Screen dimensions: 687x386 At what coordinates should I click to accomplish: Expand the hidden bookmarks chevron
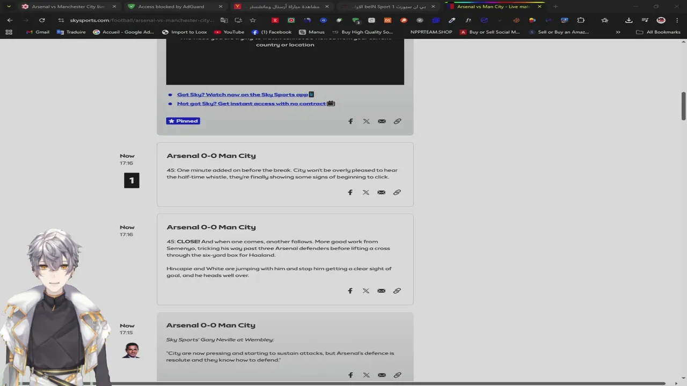click(618, 32)
